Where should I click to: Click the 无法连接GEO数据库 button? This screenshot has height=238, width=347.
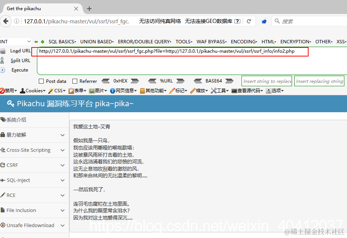209,21
